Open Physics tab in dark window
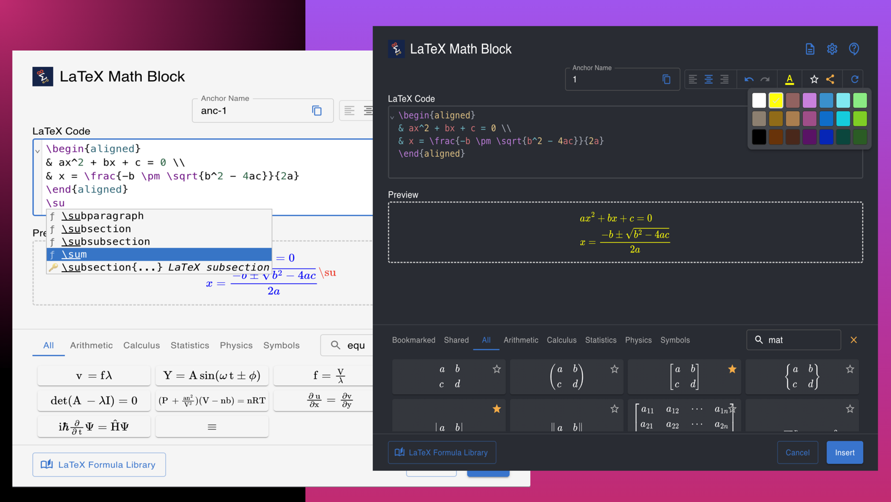 pyautogui.click(x=638, y=340)
